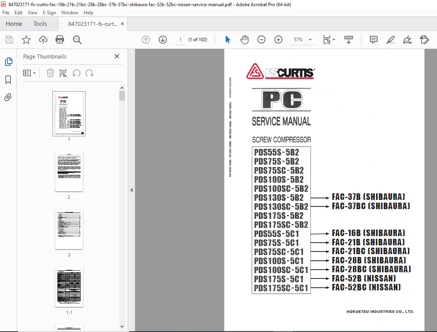
Task: Open the View menu
Action: [32, 13]
